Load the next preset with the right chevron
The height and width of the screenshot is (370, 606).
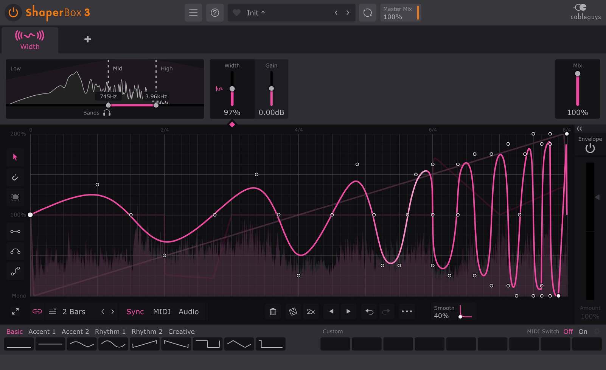click(348, 12)
